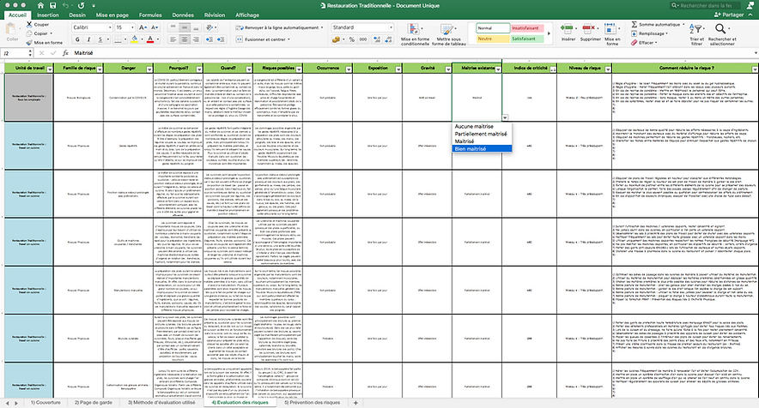Switch to the Insertion ribbon tab

tap(48, 15)
